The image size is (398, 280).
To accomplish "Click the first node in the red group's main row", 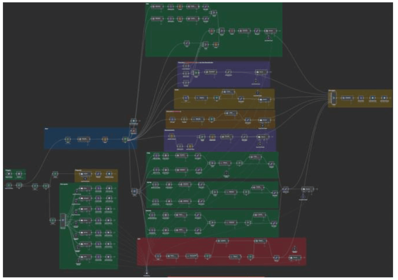I will click(x=158, y=256).
